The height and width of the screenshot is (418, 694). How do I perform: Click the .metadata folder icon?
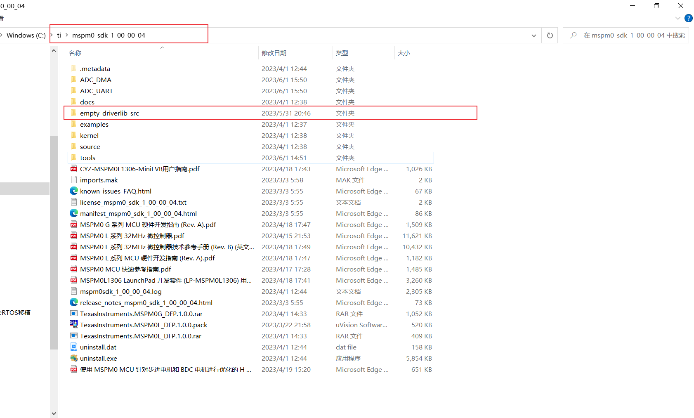(x=73, y=68)
